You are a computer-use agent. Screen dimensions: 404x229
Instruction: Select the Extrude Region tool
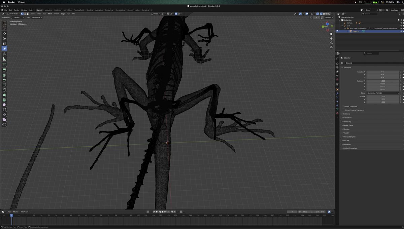[4, 70]
